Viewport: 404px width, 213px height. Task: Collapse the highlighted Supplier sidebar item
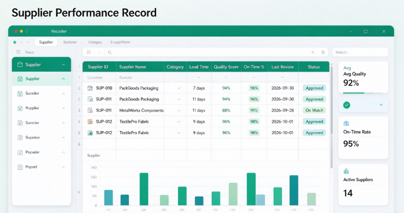point(63,79)
